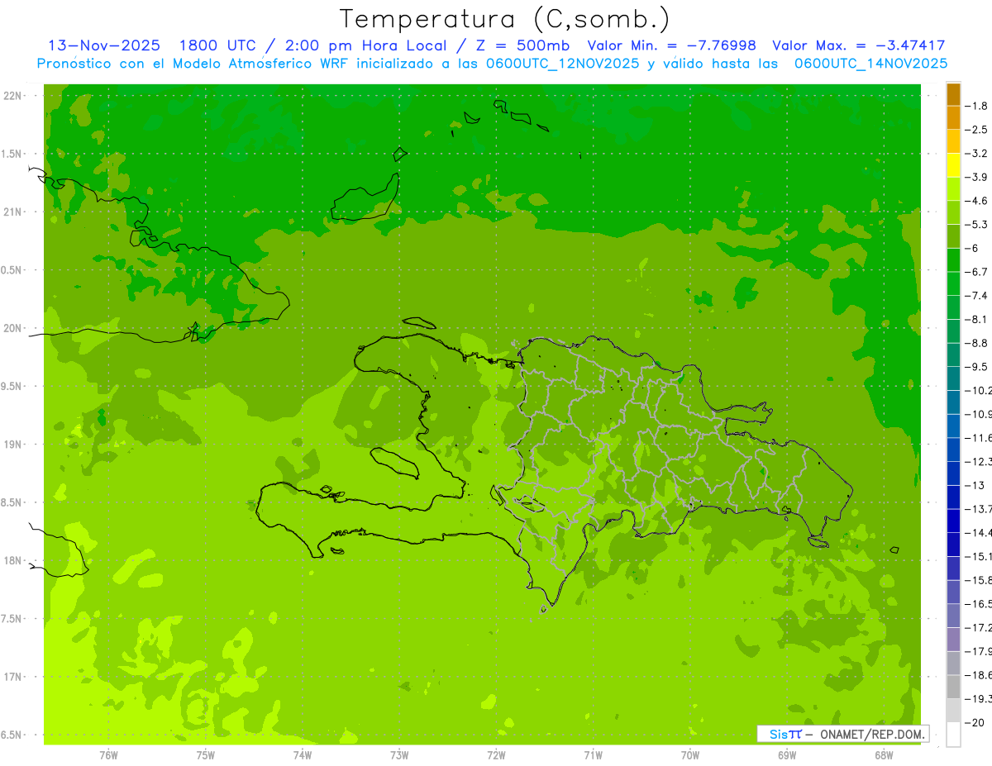
Task: Click the '-20' legend value
Action: (x=975, y=722)
